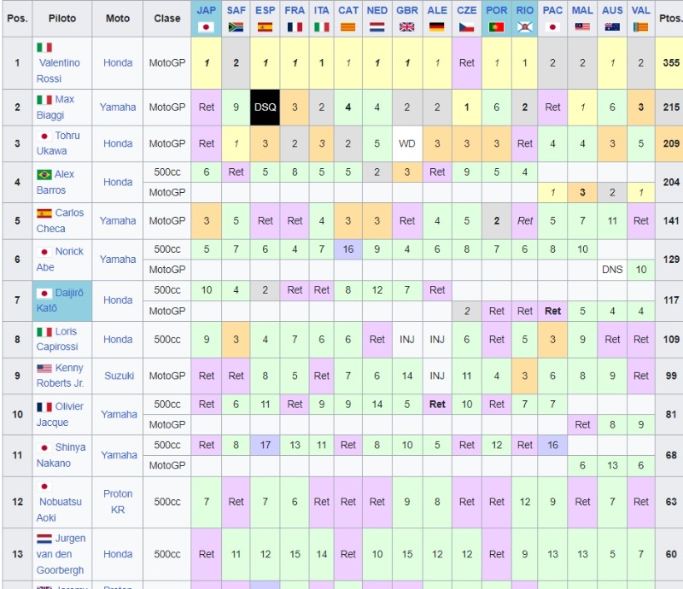Click the South Africa flag under SAF
The image size is (683, 589).
[x=236, y=27]
